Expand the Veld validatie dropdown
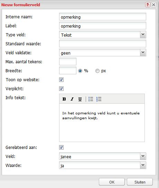The height and width of the screenshot is (188, 159). tap(103, 53)
